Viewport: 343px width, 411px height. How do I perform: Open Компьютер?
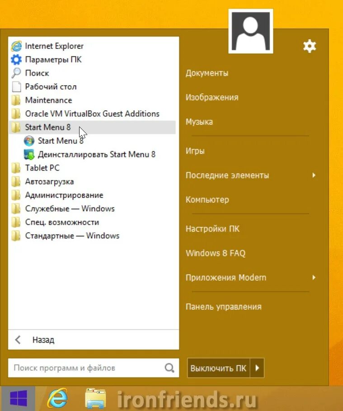click(207, 200)
